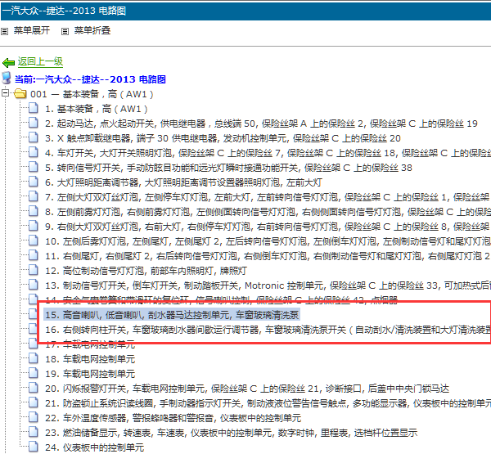Open item 10 左侧后雾灯灯泡
491x454 pixels.
(x=268, y=241)
